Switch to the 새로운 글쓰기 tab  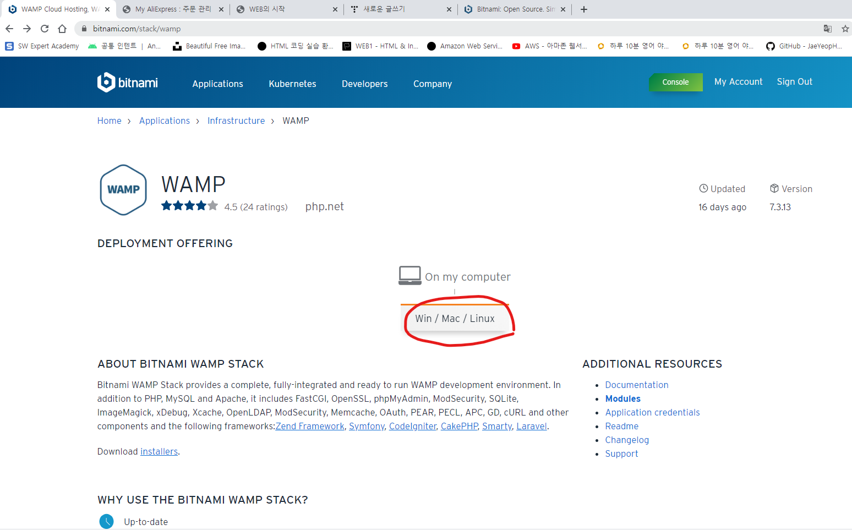(x=401, y=9)
